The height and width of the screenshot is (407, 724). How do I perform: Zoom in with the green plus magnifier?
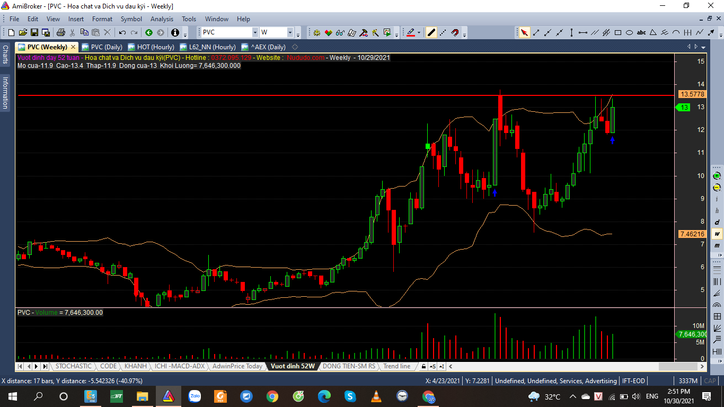pos(717,176)
